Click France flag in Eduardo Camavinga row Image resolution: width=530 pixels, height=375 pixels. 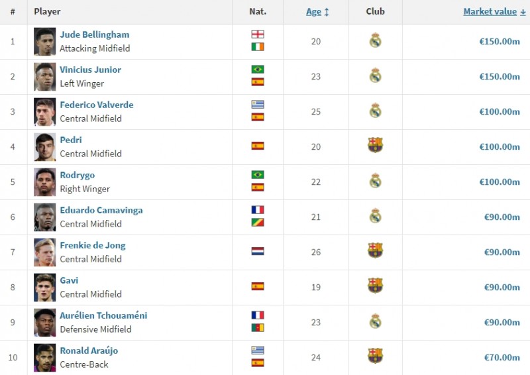(x=258, y=210)
